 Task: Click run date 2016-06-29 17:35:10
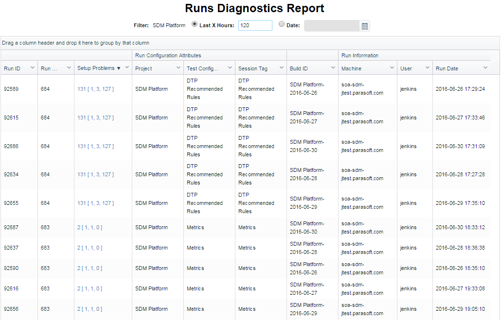pyautogui.click(x=460, y=203)
